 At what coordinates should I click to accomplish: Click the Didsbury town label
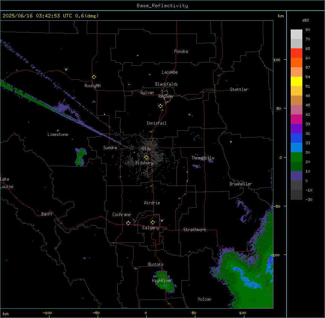[144, 163]
